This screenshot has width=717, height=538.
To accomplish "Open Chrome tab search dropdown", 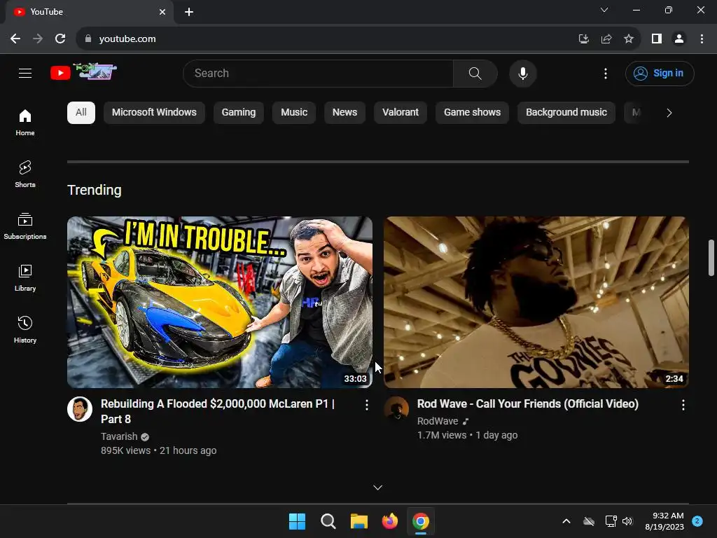I will tap(604, 10).
